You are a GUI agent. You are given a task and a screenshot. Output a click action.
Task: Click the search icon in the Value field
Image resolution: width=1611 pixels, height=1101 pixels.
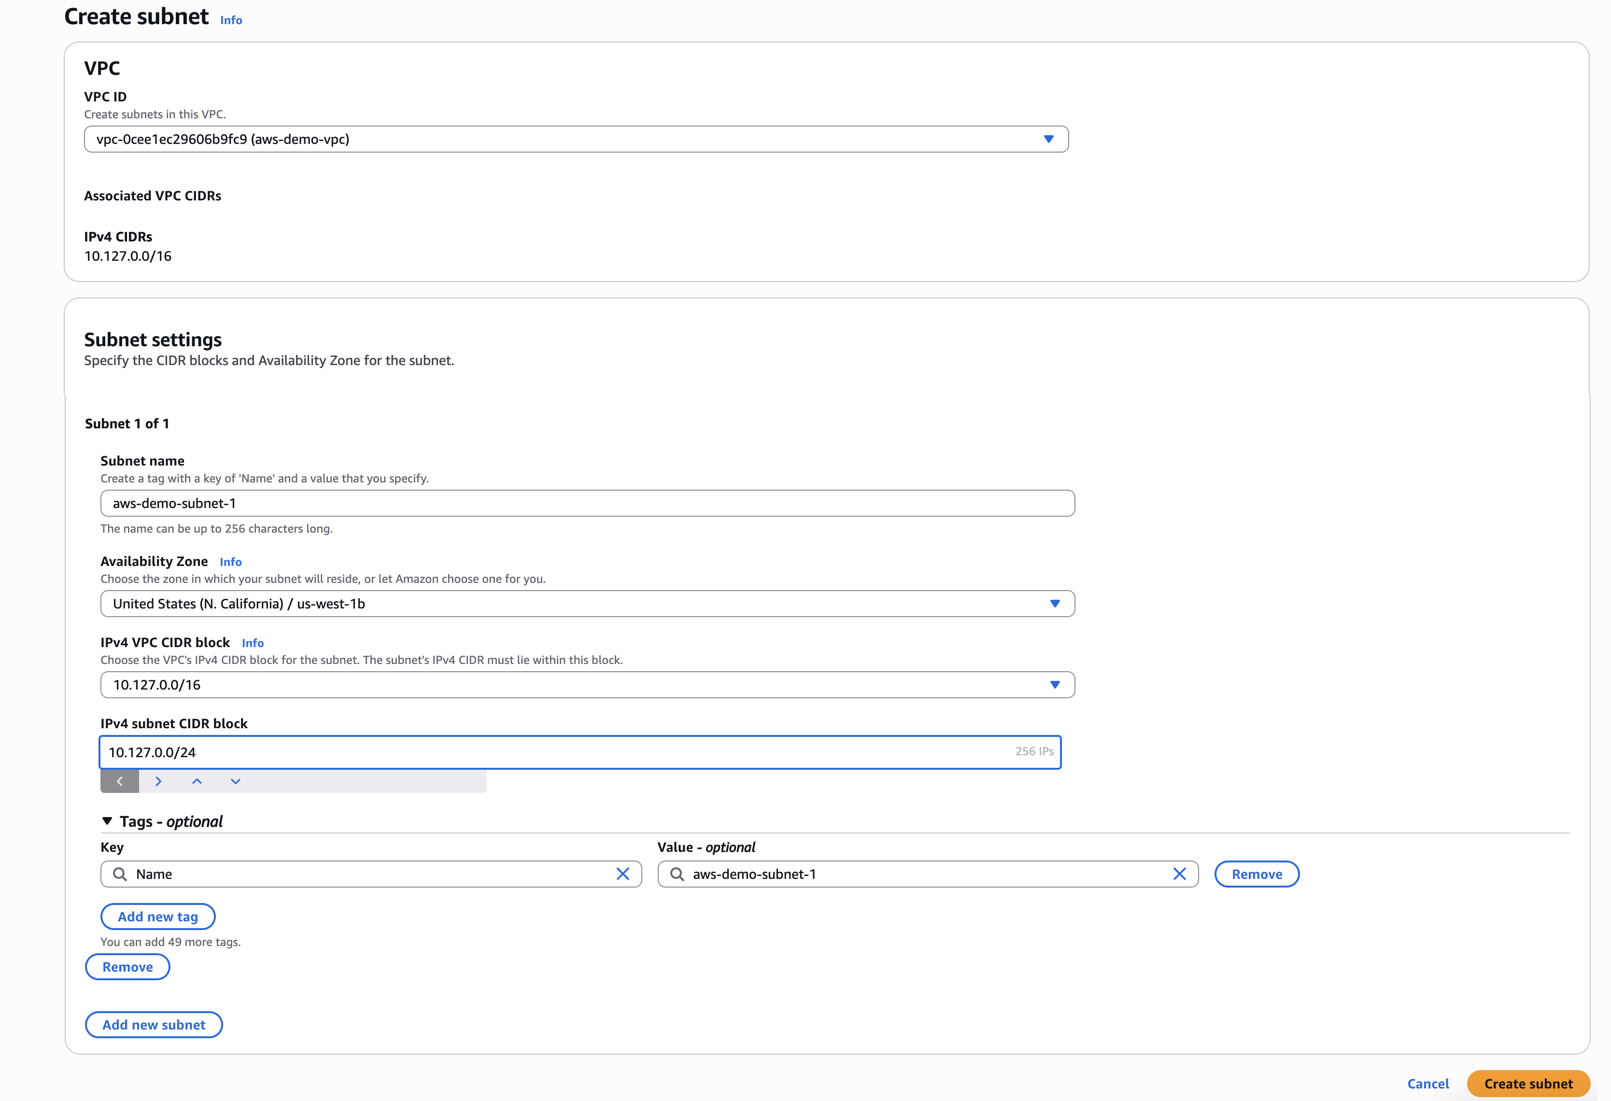tap(677, 875)
